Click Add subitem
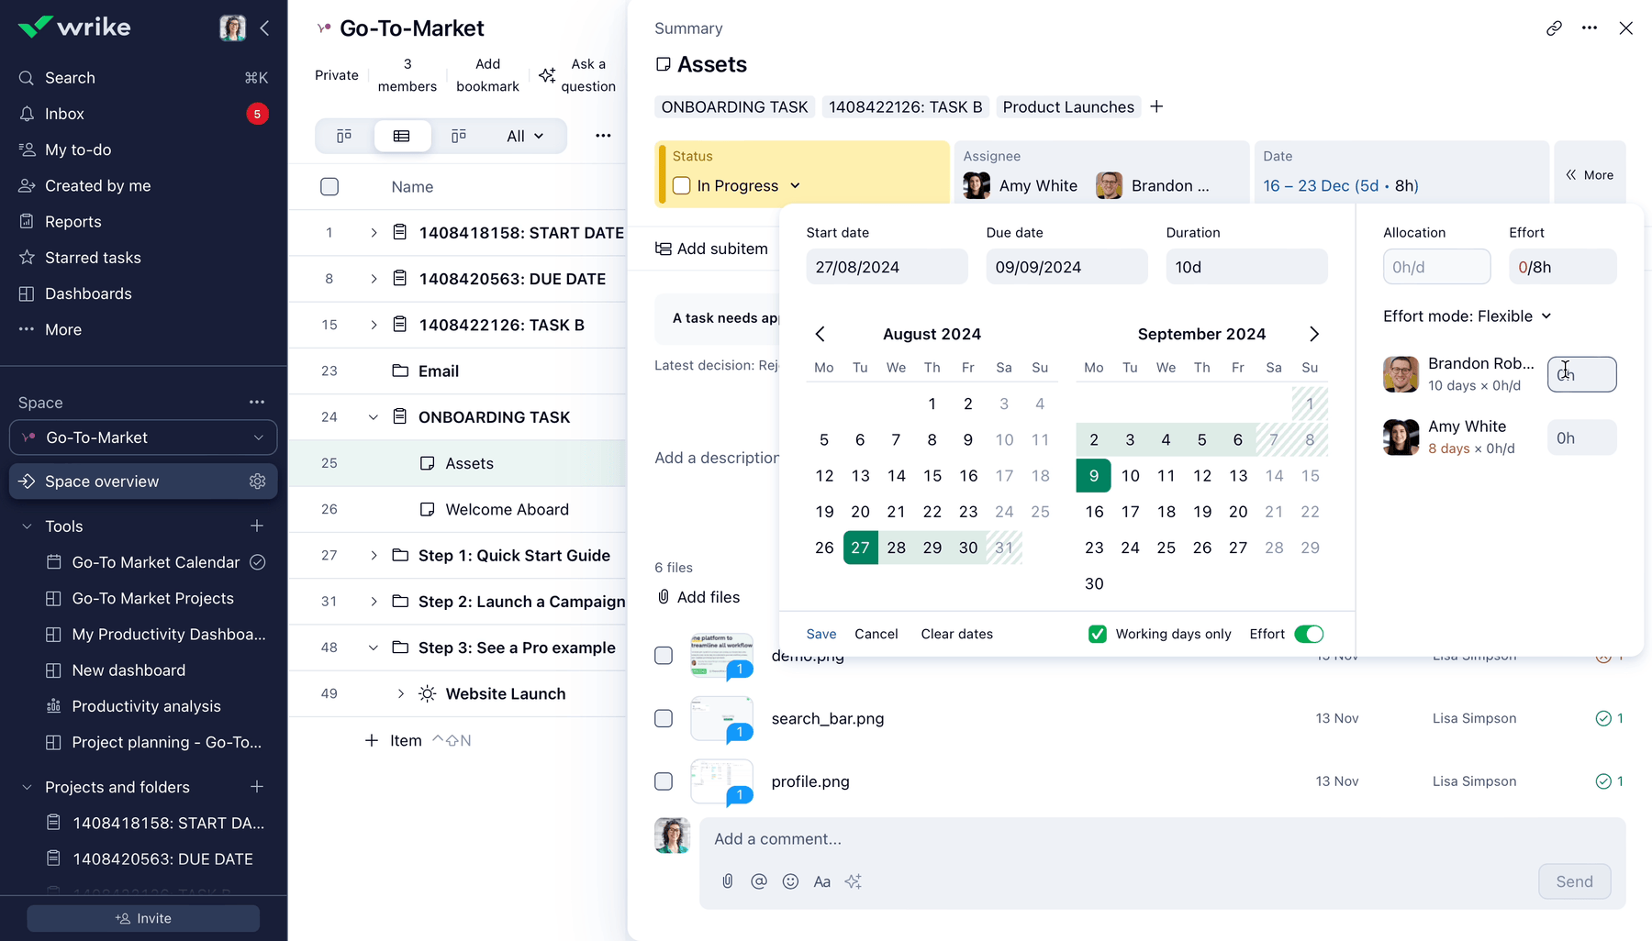 click(x=712, y=249)
